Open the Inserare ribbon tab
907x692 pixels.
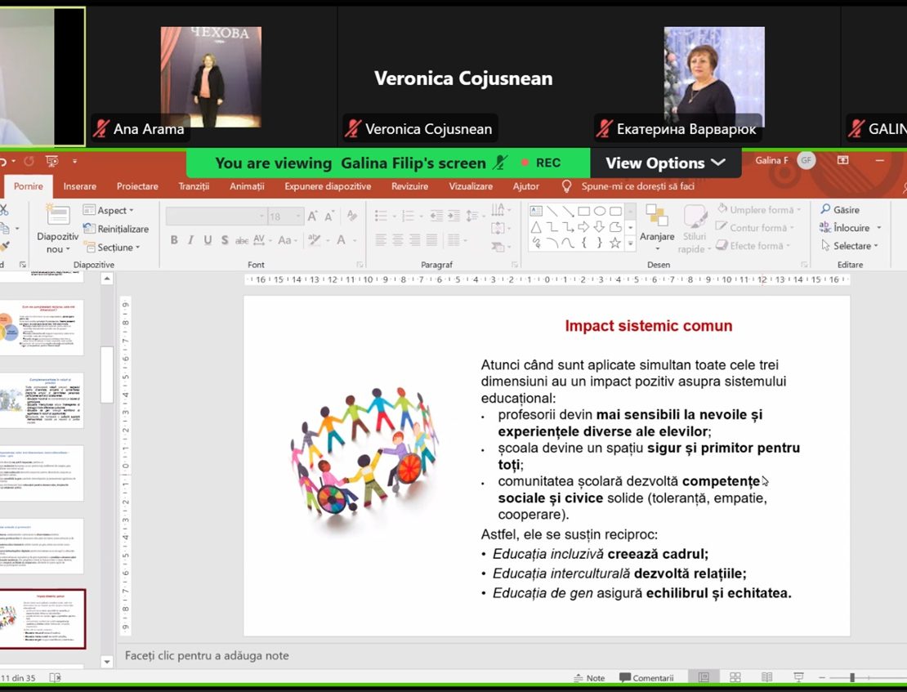tap(79, 186)
